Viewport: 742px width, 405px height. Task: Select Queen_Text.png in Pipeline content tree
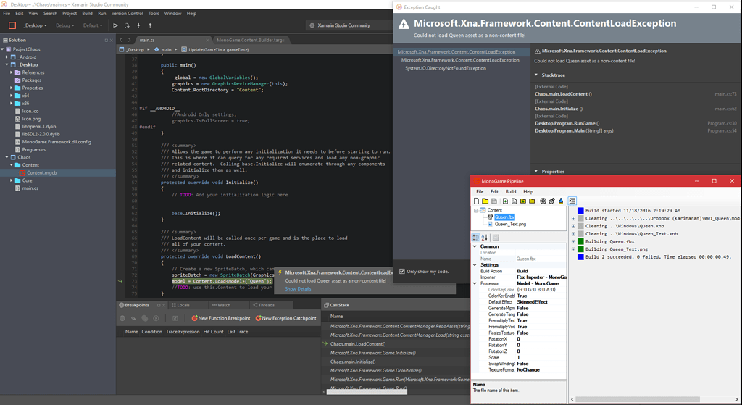[x=510, y=224]
